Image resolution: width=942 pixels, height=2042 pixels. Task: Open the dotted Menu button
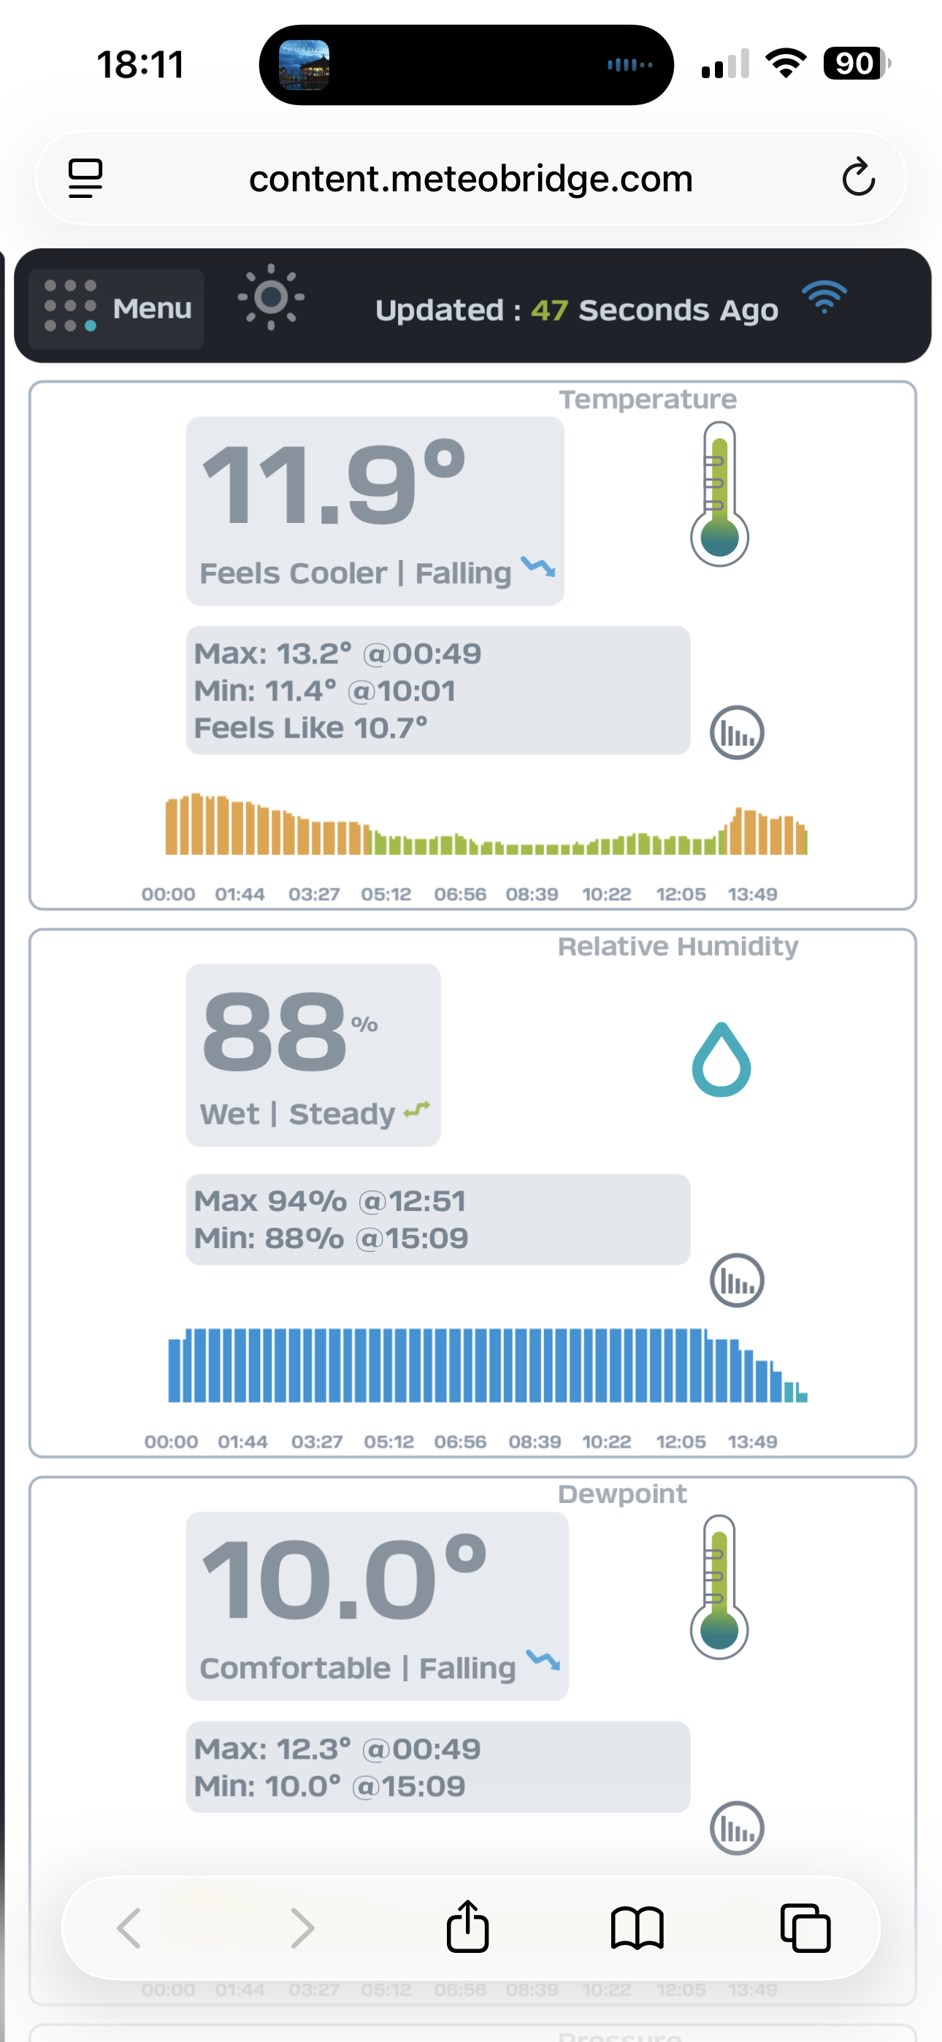coord(117,308)
